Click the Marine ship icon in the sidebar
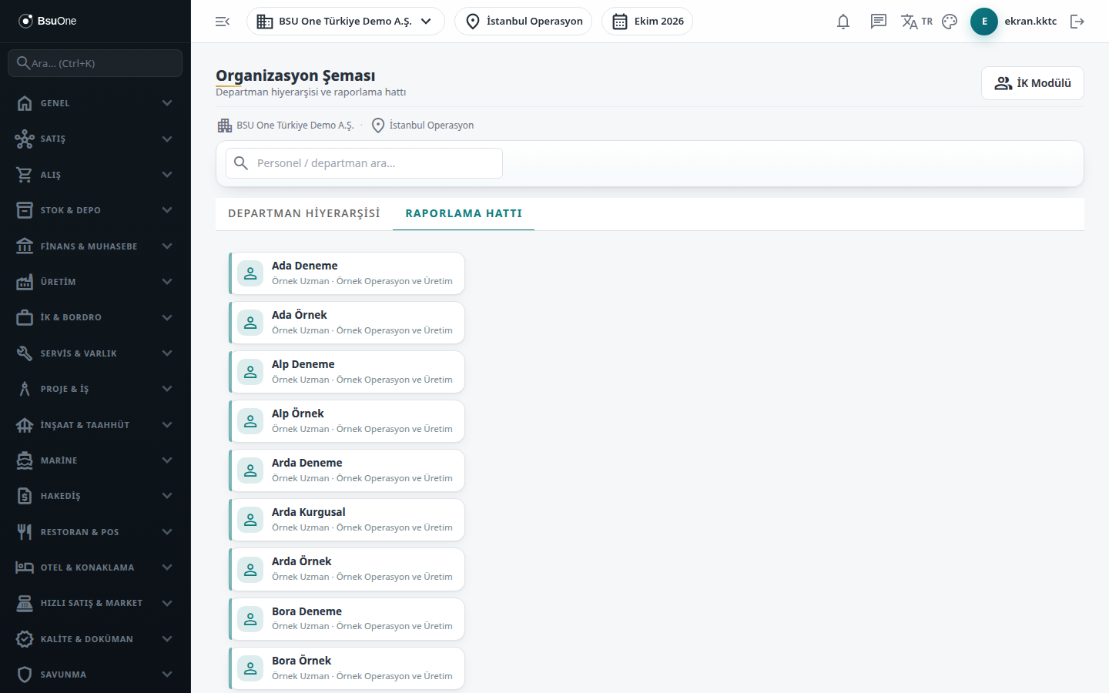This screenshot has height=693, width=1109. coord(25,460)
